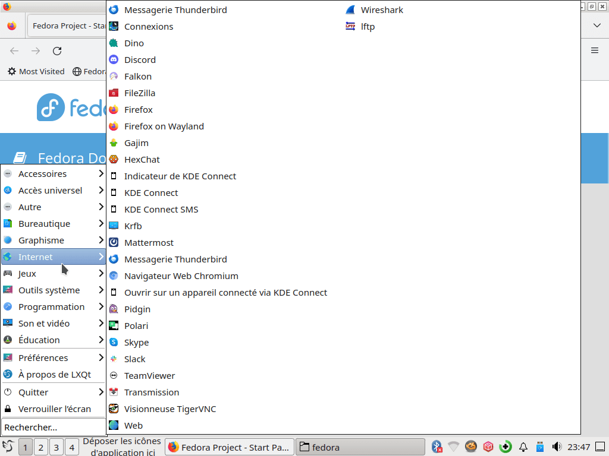Open the LXQt main menu button
The image size is (609, 456).
pyautogui.click(x=8, y=446)
